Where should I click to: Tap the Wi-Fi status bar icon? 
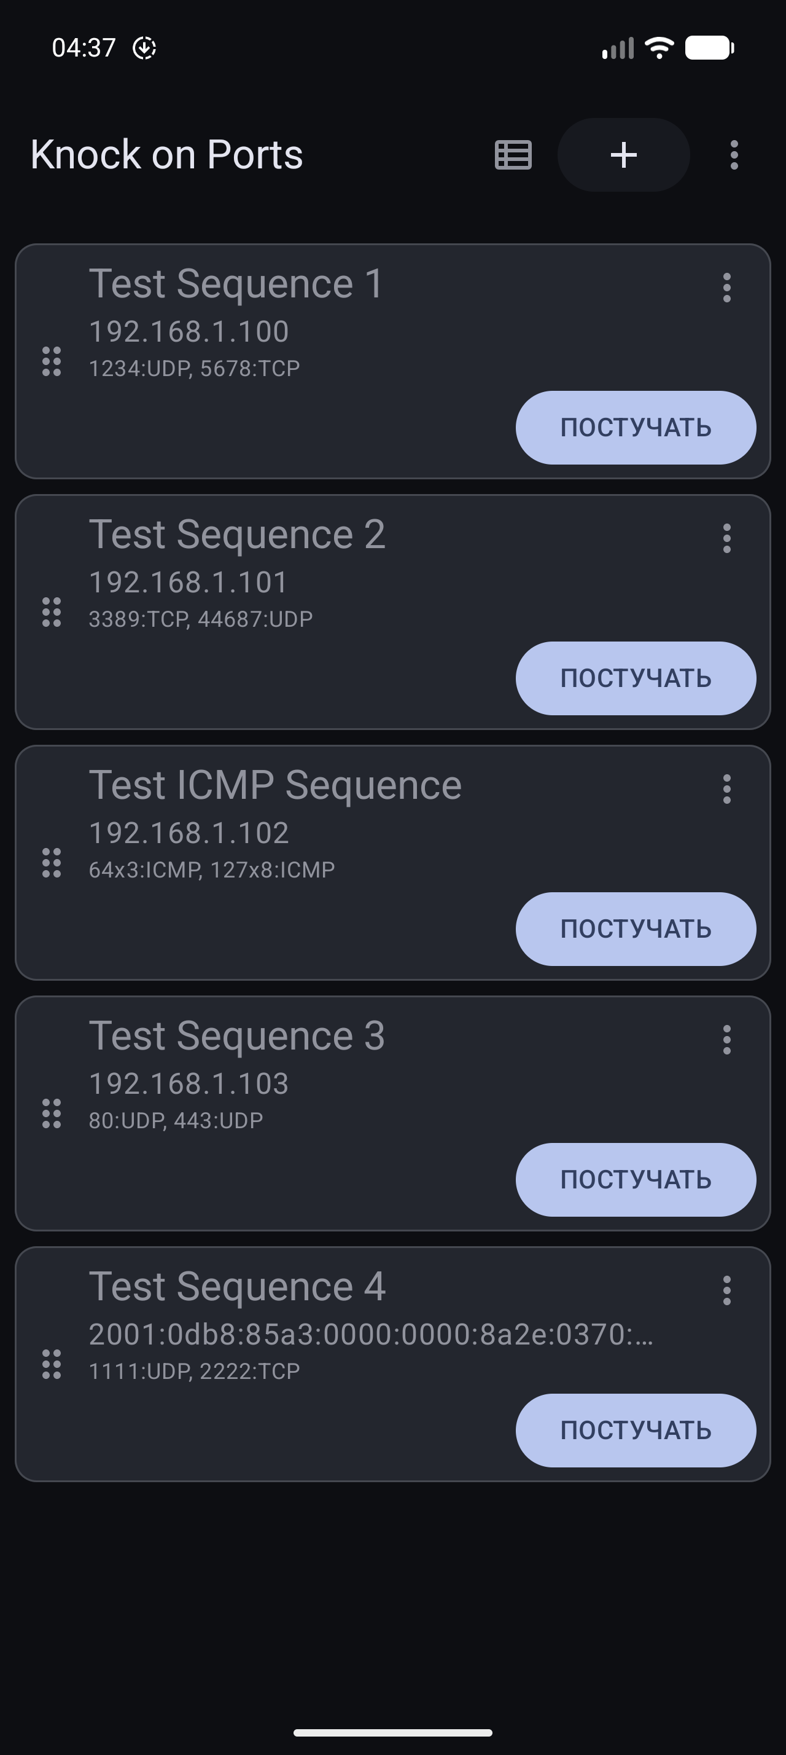click(x=659, y=48)
